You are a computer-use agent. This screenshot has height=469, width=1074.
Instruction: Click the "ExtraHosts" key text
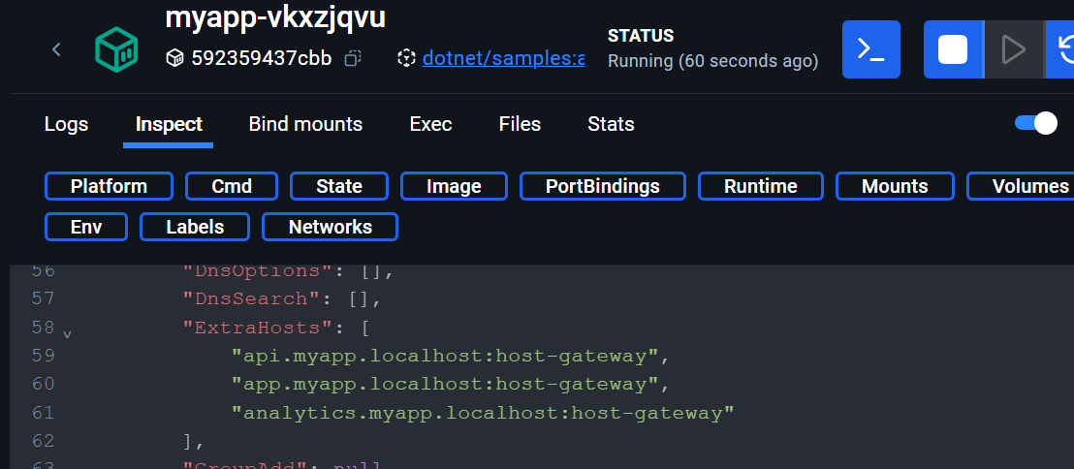coord(258,328)
